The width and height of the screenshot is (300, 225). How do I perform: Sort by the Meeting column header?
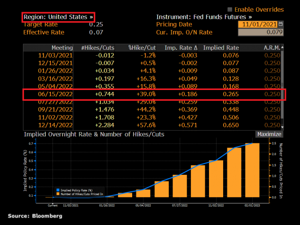(x=62, y=48)
